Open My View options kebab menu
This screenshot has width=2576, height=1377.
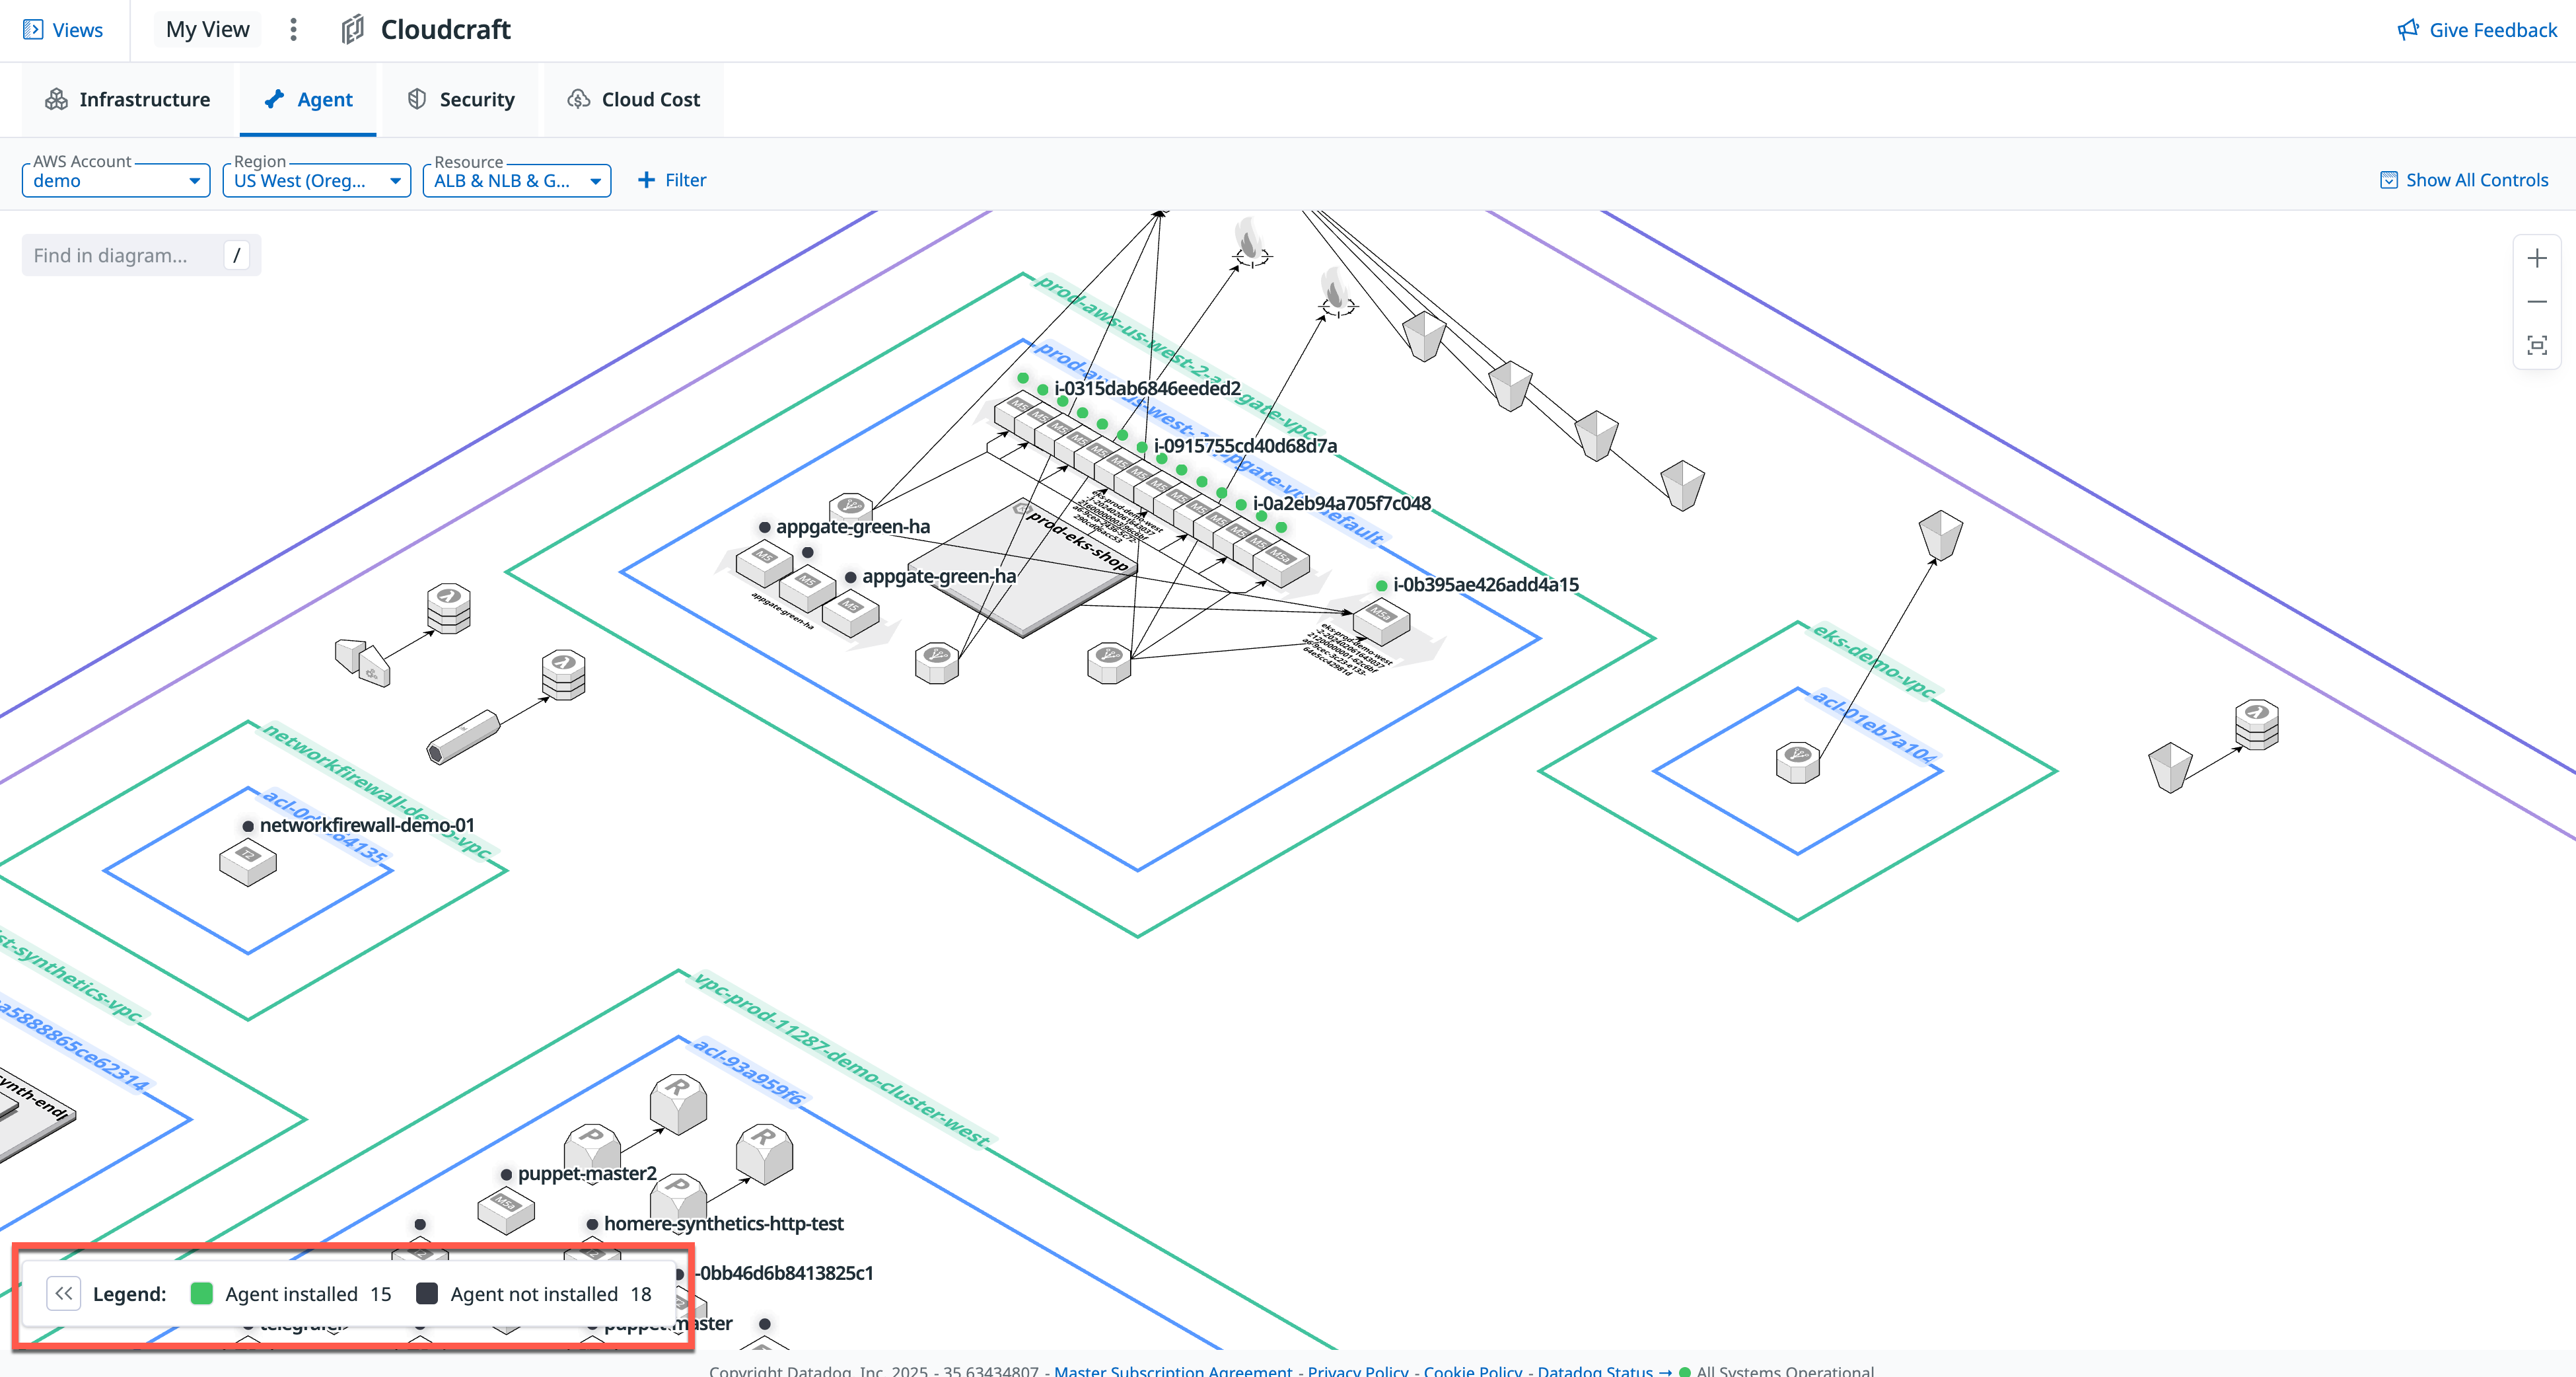click(x=293, y=30)
